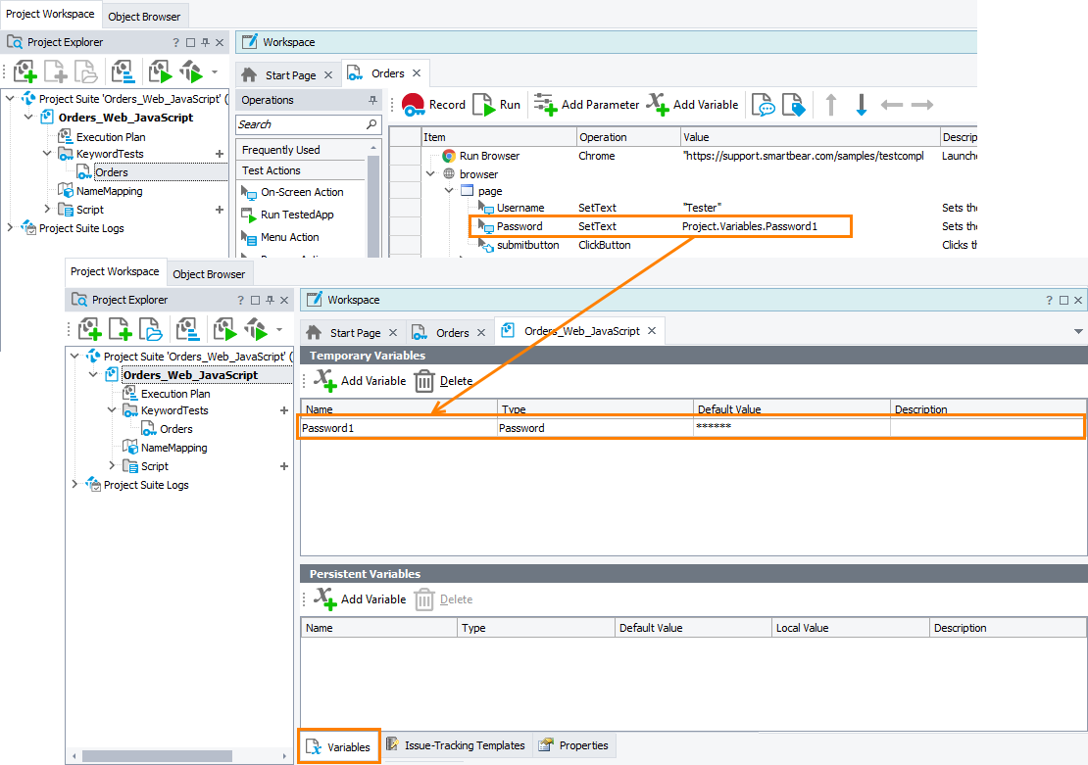Click Add Variable under Temporary Variables
The height and width of the screenshot is (765, 1088).
click(360, 381)
